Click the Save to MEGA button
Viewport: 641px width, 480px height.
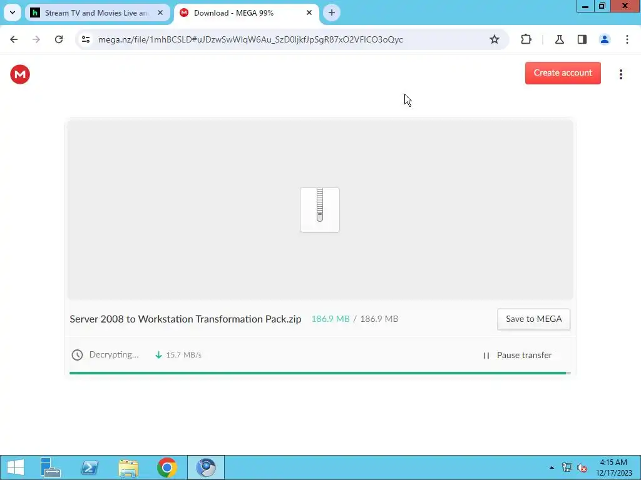pos(533,319)
